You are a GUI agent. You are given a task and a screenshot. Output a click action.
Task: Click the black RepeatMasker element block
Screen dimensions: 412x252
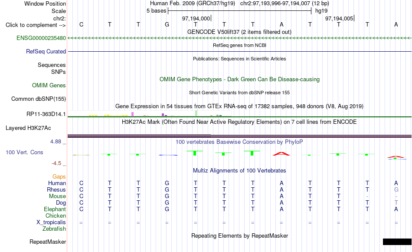(x=397, y=242)
